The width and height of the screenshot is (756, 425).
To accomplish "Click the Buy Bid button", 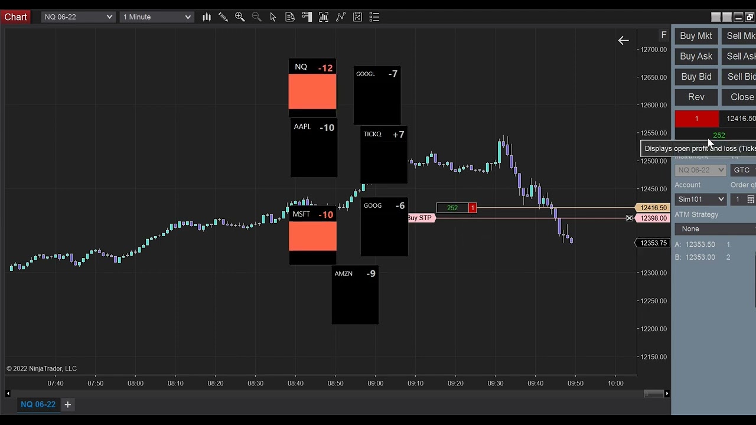I will point(696,77).
